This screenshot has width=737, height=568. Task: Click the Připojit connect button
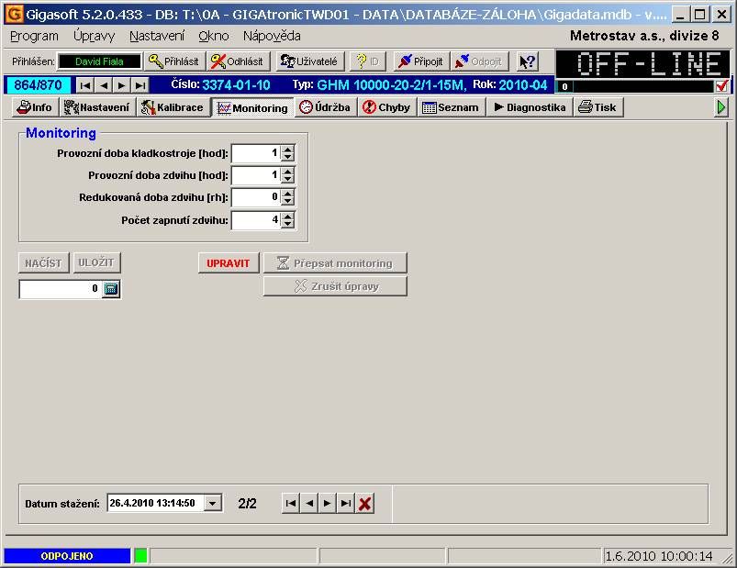tap(419, 61)
